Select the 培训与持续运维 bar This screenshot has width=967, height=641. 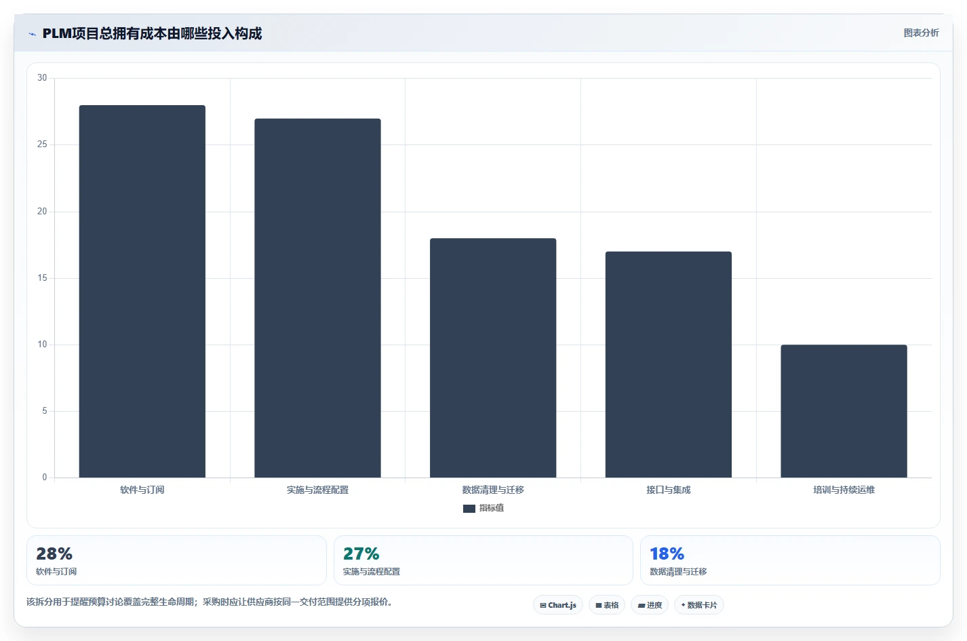[x=844, y=411]
